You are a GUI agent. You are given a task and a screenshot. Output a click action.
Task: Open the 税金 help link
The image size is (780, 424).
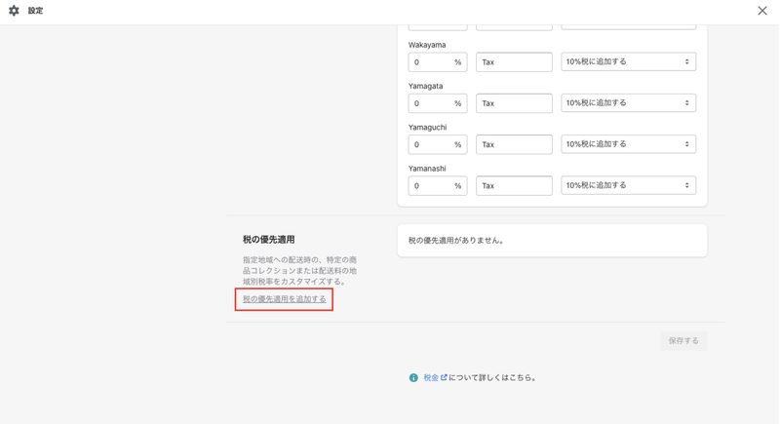(435, 378)
